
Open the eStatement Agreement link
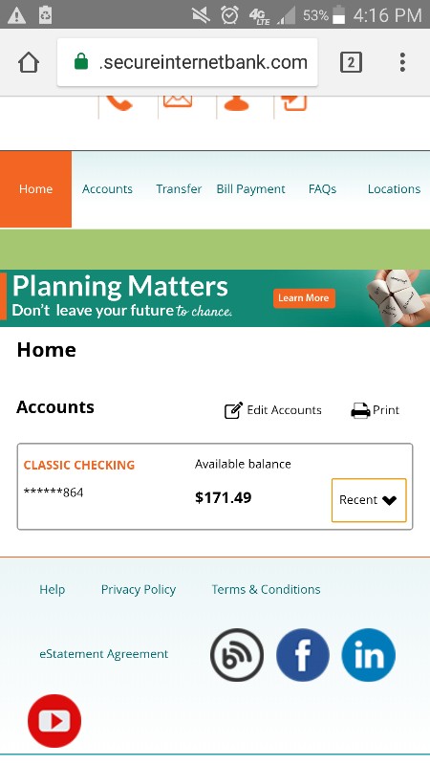(104, 654)
